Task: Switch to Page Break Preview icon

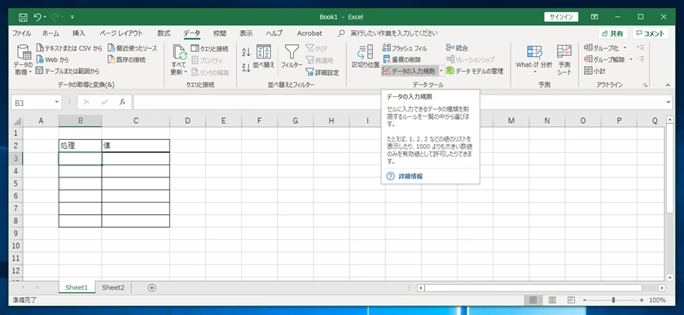Action: click(x=572, y=300)
